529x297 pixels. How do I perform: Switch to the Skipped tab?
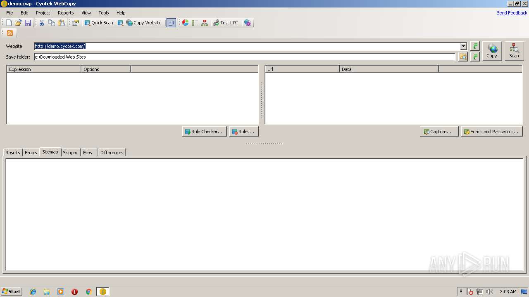pyautogui.click(x=71, y=153)
